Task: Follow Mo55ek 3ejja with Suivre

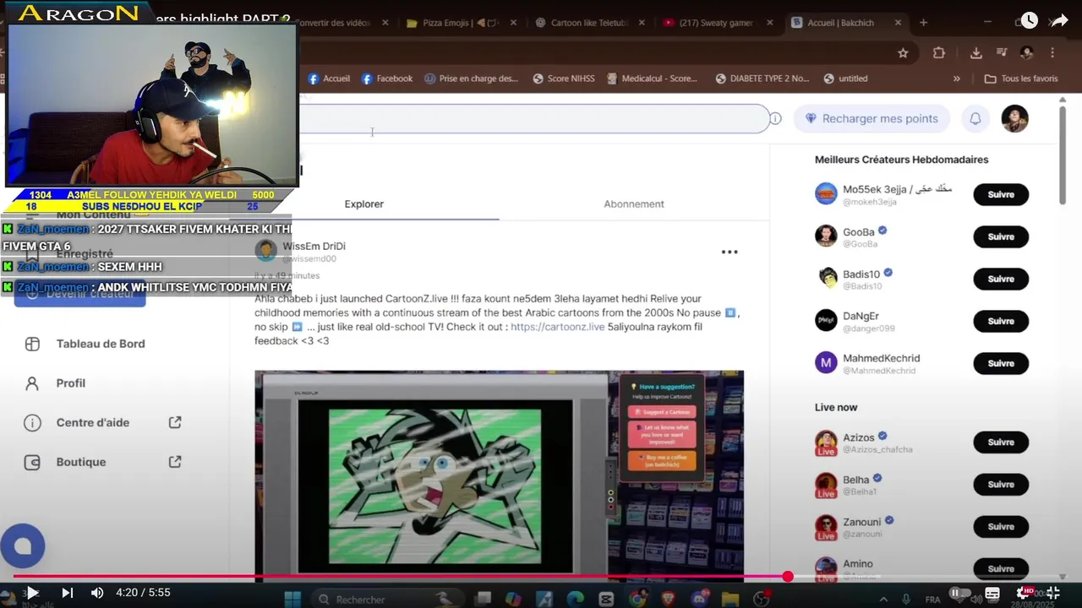Action: click(1001, 194)
